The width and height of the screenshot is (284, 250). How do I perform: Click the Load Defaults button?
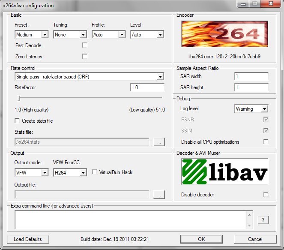click(x=28, y=239)
